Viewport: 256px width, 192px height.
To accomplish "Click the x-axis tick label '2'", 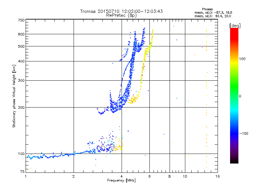I will pyautogui.click(x=74, y=176).
